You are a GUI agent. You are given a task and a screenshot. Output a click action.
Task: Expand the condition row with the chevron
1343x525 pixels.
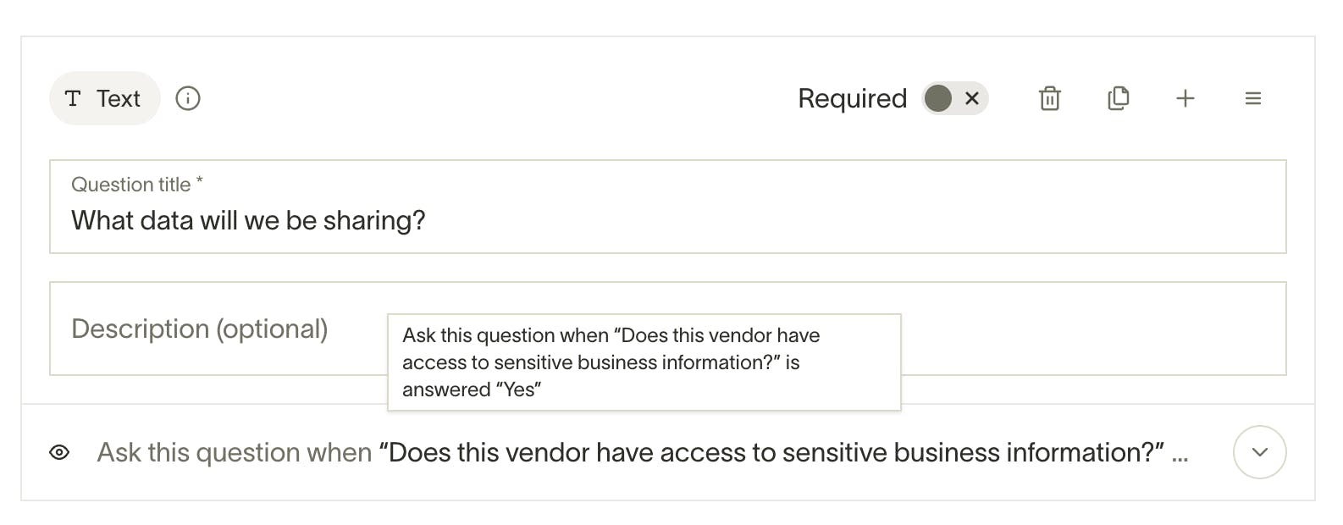pyautogui.click(x=1259, y=452)
